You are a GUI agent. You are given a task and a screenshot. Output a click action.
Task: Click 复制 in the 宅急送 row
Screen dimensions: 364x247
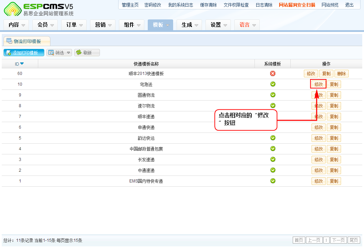coord(334,84)
